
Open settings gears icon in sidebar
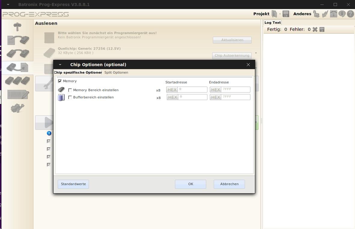pyautogui.click(x=17, y=108)
